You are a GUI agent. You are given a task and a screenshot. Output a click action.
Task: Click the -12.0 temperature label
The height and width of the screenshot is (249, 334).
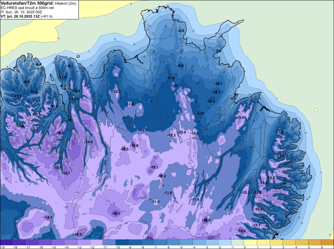click(x=130, y=104)
